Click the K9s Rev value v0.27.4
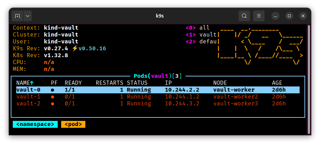This screenshot has width=320, height=145. (56, 49)
